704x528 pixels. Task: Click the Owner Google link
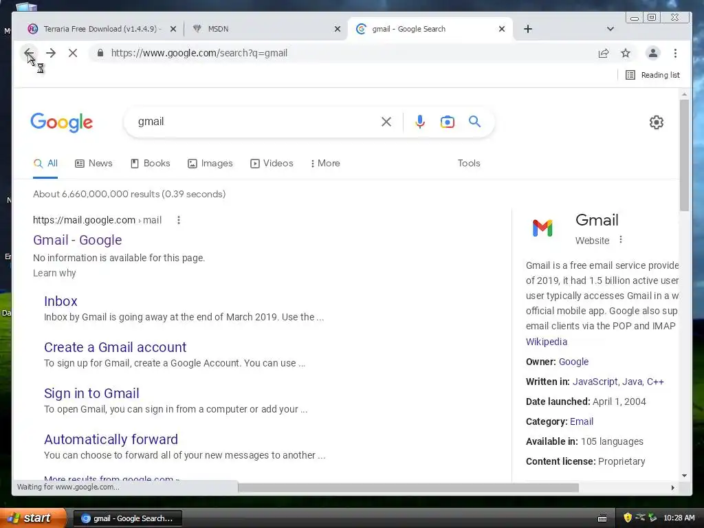573,362
